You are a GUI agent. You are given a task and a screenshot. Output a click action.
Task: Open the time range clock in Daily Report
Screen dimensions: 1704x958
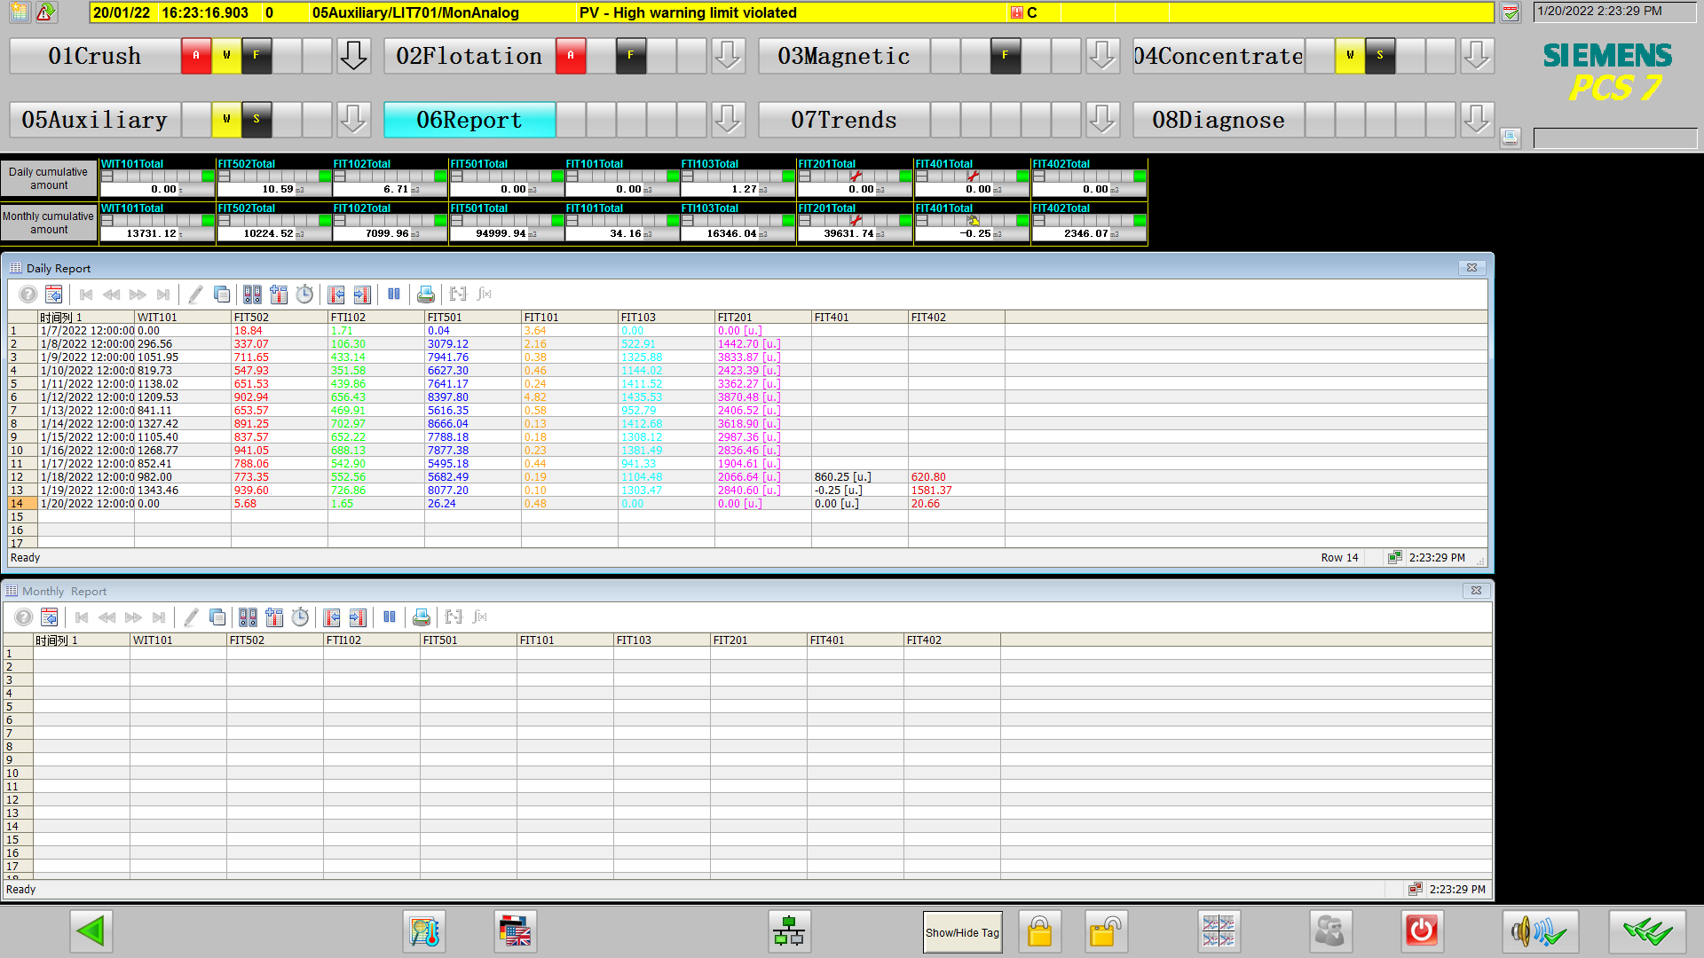pyautogui.click(x=304, y=294)
